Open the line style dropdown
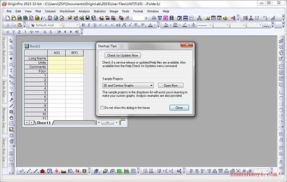 click(x=205, y=25)
